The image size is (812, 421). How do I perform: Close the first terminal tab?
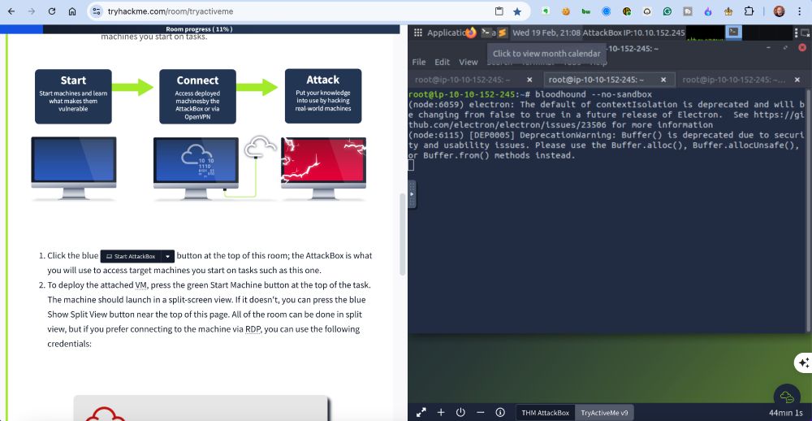click(x=529, y=80)
